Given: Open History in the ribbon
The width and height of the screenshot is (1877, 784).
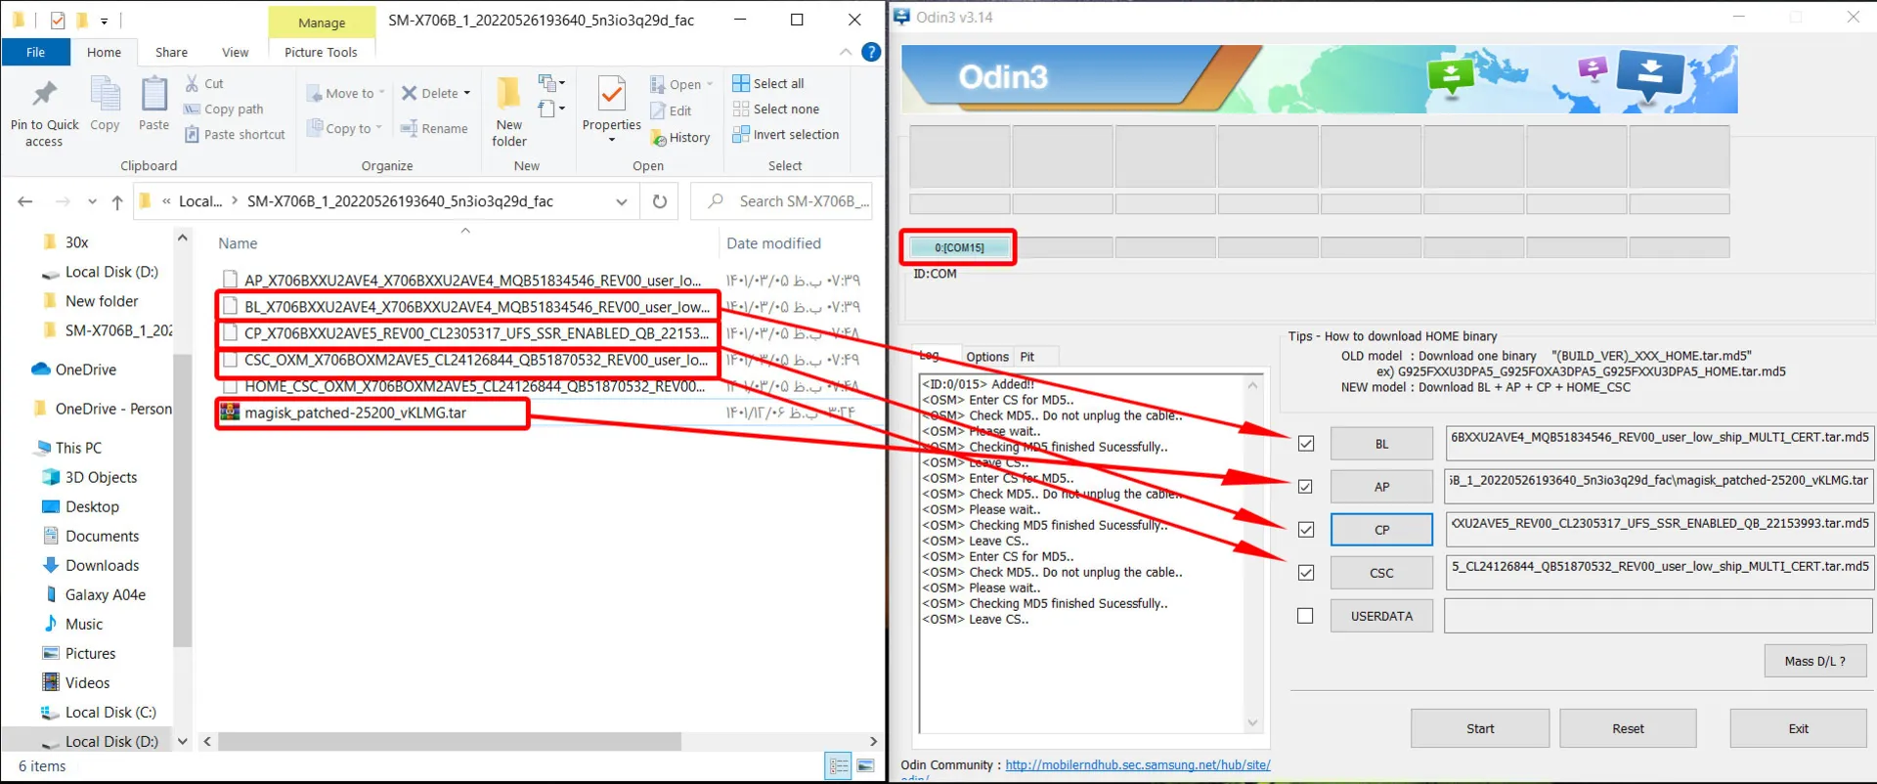Looking at the screenshot, I should click(x=680, y=138).
